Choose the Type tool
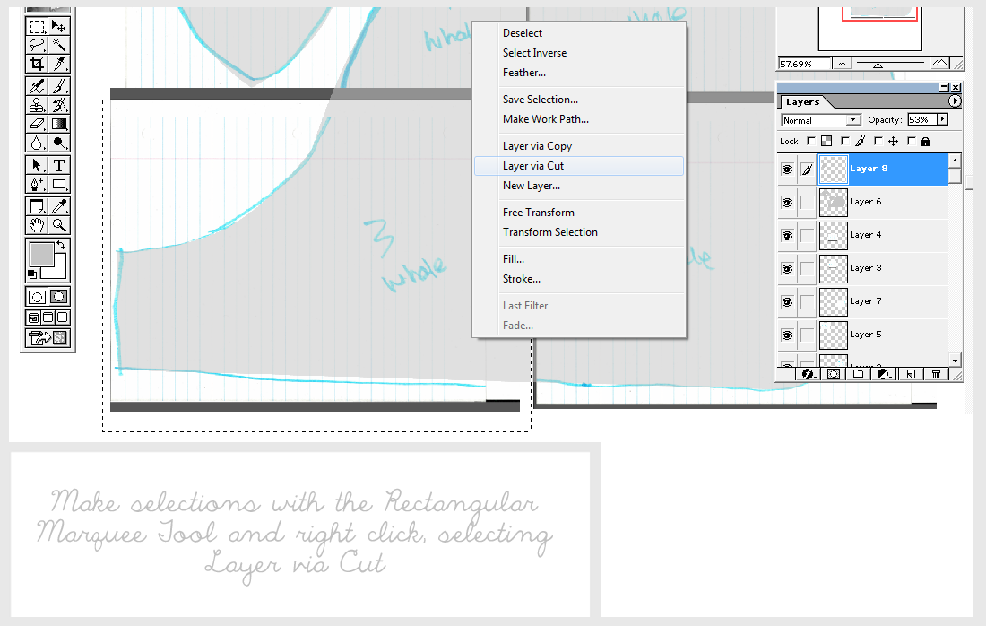 57,164
